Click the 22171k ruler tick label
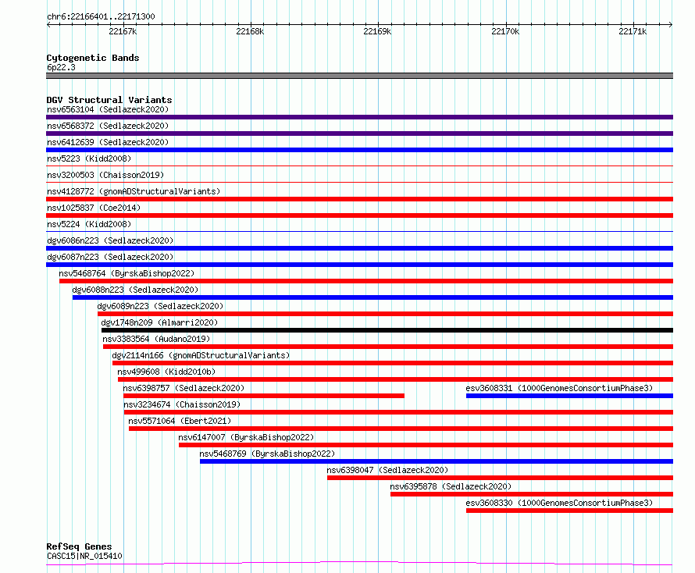 coord(633,31)
